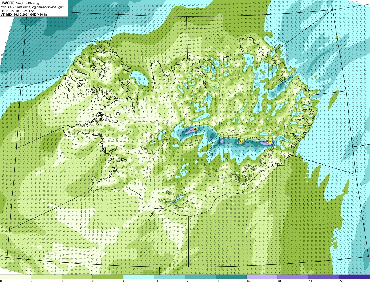370x283 pixels.
Task: Click the legend scale number 14
Action: [217, 281]
